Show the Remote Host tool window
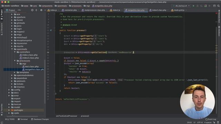 point(219,17)
